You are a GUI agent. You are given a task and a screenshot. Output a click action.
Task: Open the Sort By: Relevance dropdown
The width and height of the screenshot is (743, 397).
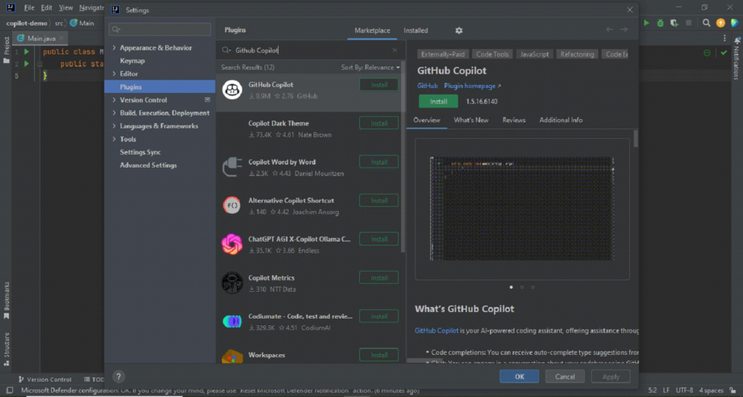(x=370, y=67)
